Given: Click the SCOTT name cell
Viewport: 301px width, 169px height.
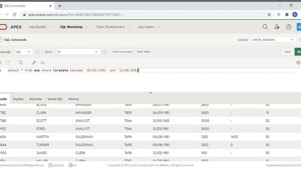Looking at the screenshot, I should click(x=41, y=121).
